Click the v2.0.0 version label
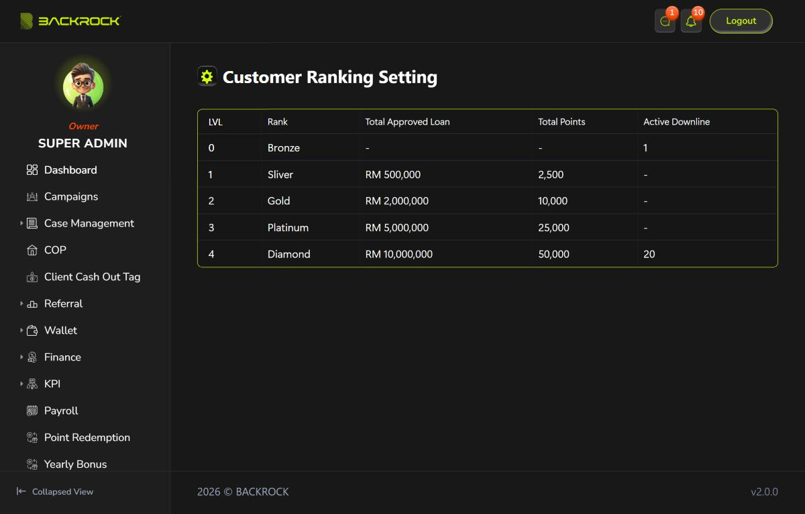The width and height of the screenshot is (805, 514). tap(764, 492)
